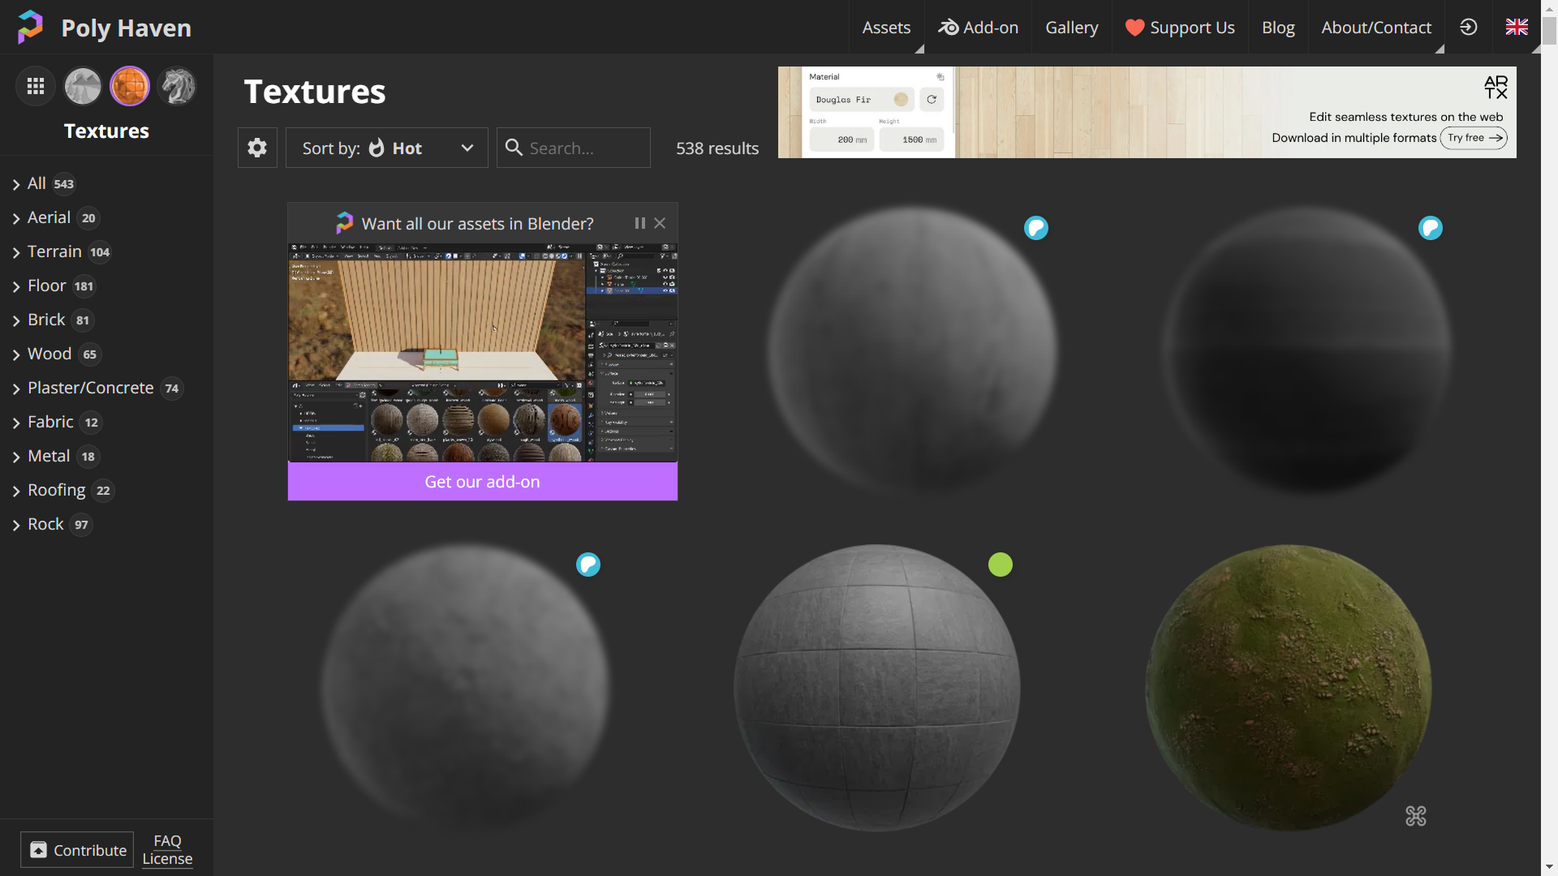Open the mossy green texture thumbnail
The image size is (1558, 876).
(x=1288, y=688)
